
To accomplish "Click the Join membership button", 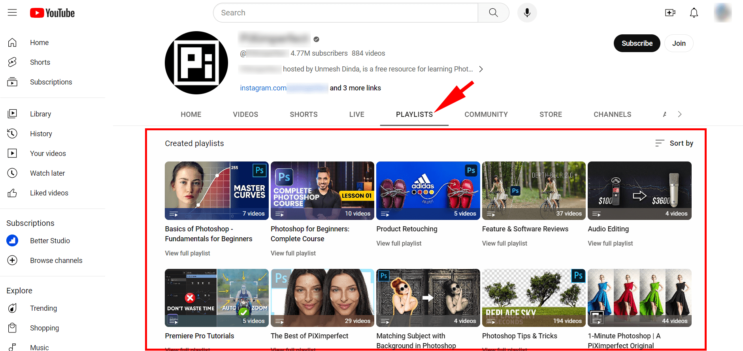I will pyautogui.click(x=679, y=43).
